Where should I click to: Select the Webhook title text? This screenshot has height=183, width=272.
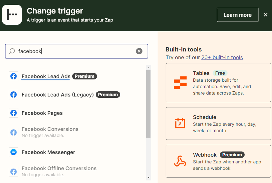pos(205,155)
